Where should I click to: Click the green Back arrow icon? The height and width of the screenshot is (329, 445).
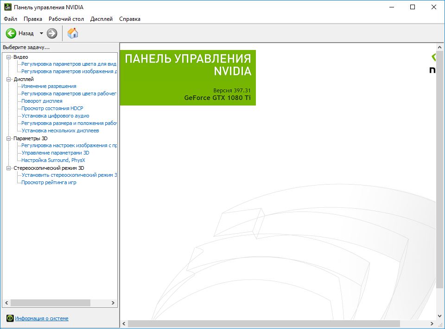point(11,33)
